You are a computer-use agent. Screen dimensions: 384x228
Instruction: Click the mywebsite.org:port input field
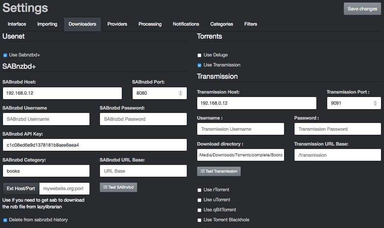click(x=64, y=189)
